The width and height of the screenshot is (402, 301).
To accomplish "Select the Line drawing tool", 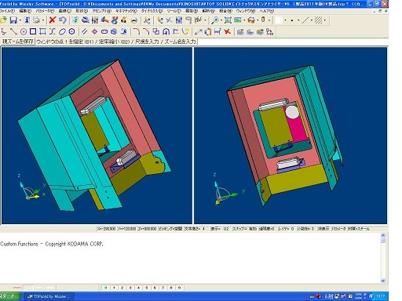I will click(13, 32).
